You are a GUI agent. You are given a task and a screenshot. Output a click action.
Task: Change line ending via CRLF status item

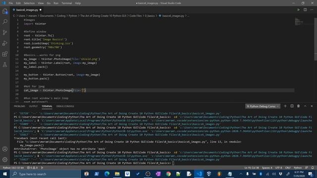(x=288, y=168)
